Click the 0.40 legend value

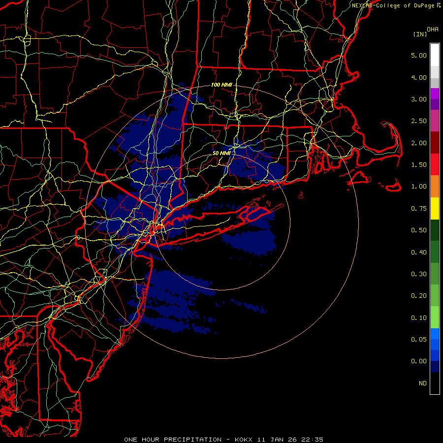tap(419, 253)
